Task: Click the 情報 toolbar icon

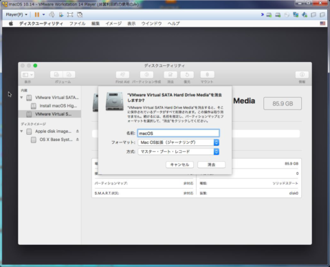Action: 302,75
